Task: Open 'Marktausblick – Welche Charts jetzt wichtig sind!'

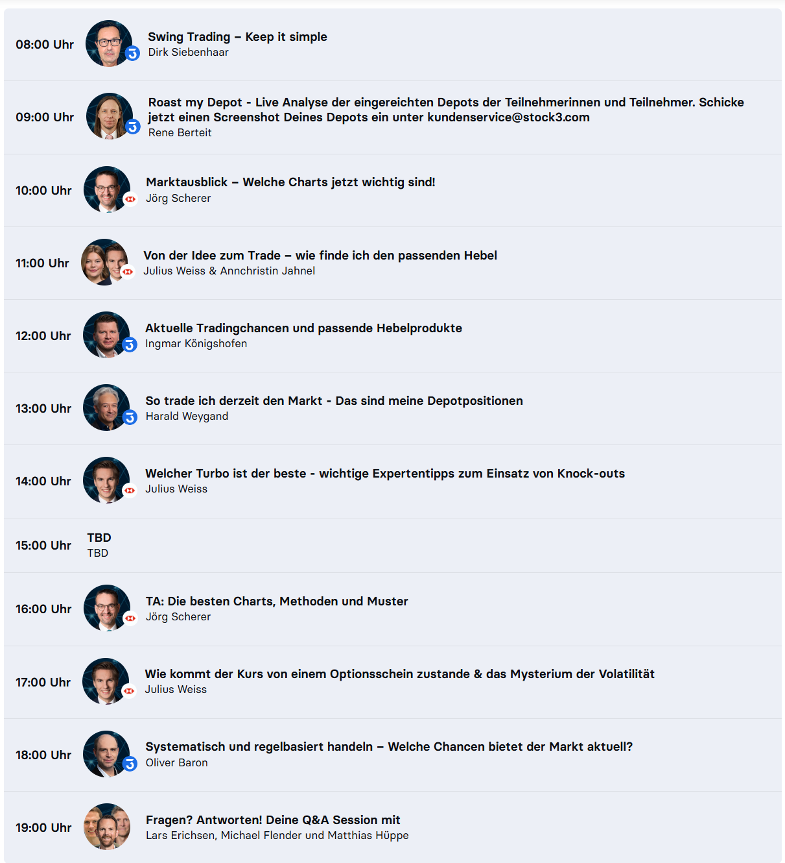Action: point(290,182)
